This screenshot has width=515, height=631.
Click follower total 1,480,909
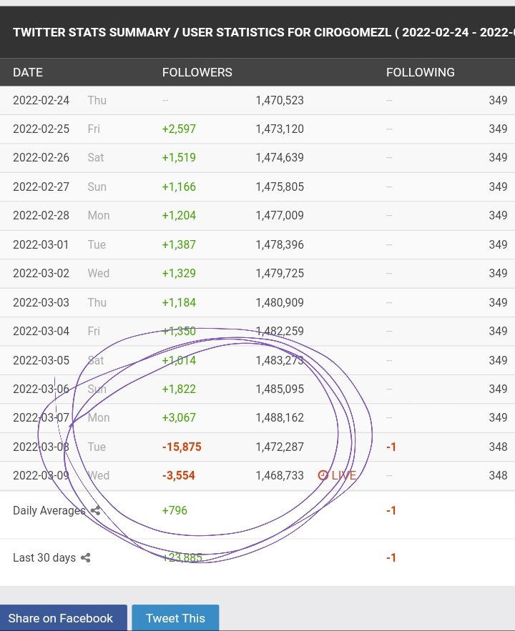[x=280, y=302]
